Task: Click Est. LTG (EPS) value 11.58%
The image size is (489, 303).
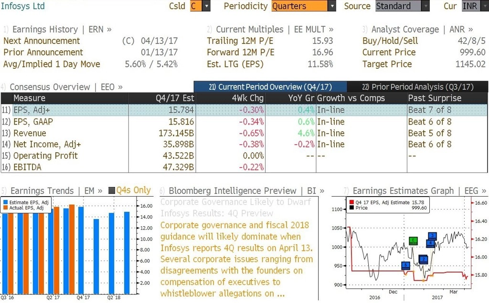Action: tap(320, 64)
